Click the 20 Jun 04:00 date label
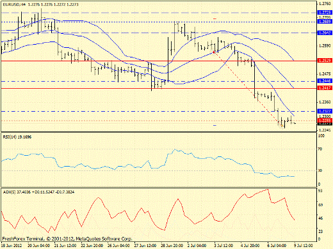 [x=39, y=246]
